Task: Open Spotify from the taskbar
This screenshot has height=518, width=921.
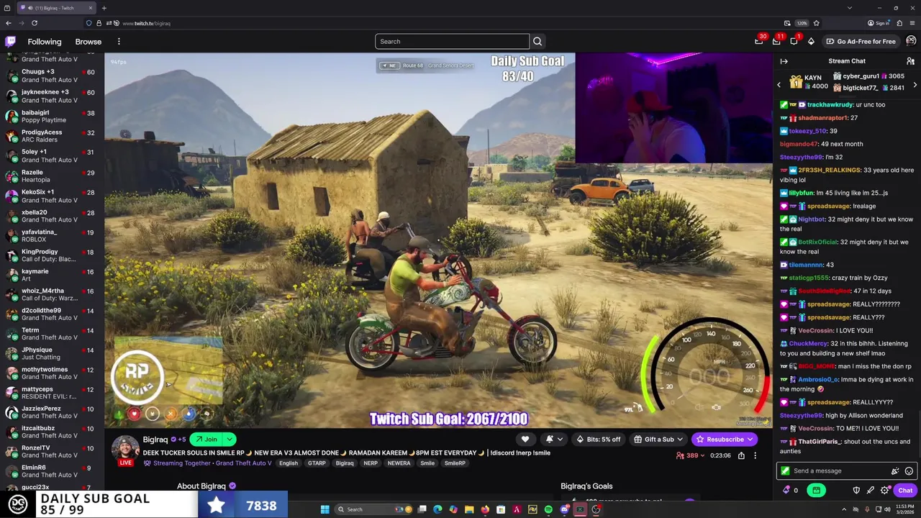Action: point(548,509)
